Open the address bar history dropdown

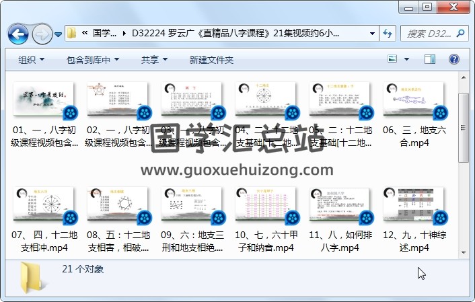click(x=372, y=34)
